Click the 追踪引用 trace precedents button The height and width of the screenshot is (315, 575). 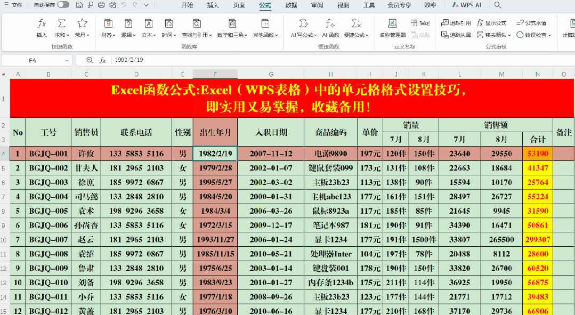[x=456, y=23]
